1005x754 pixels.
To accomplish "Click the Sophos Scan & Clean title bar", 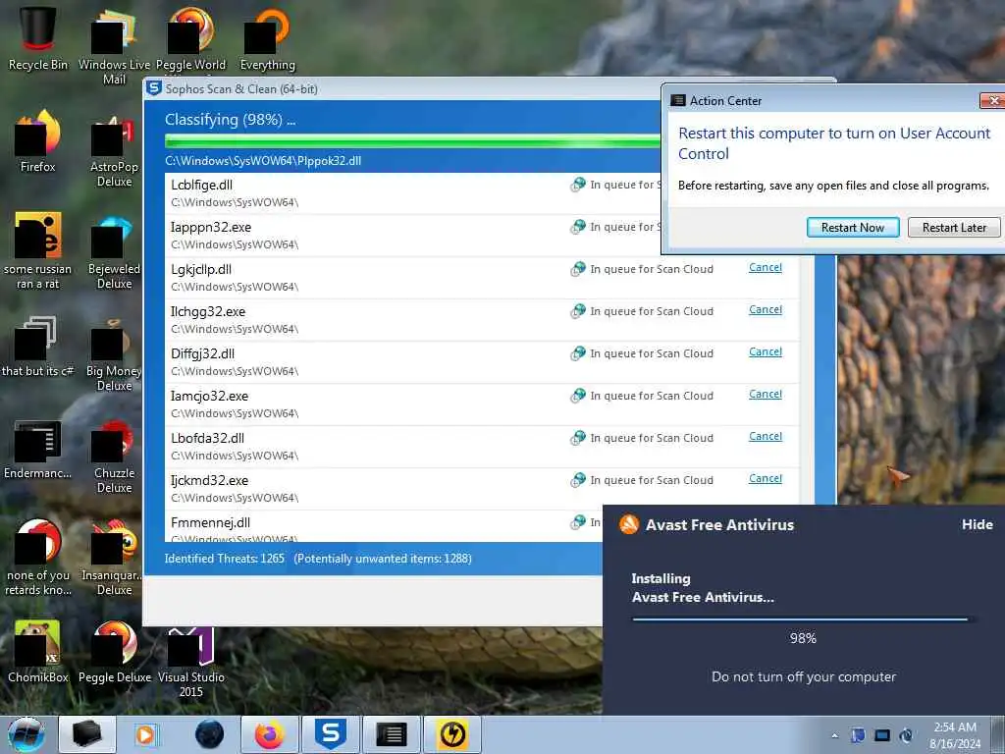I will 402,89.
